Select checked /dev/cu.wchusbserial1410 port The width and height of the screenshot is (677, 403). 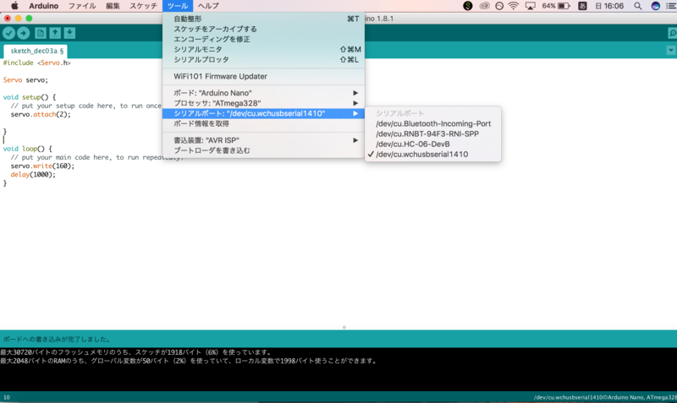coord(433,155)
